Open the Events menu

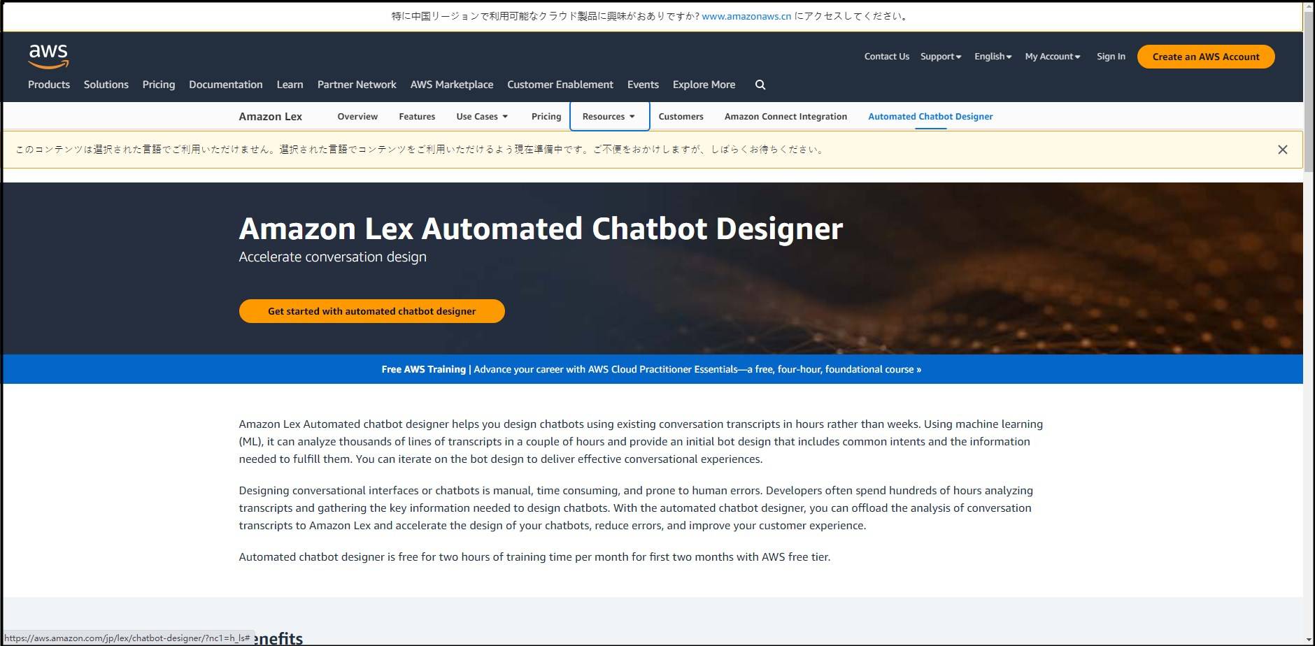pyautogui.click(x=643, y=85)
